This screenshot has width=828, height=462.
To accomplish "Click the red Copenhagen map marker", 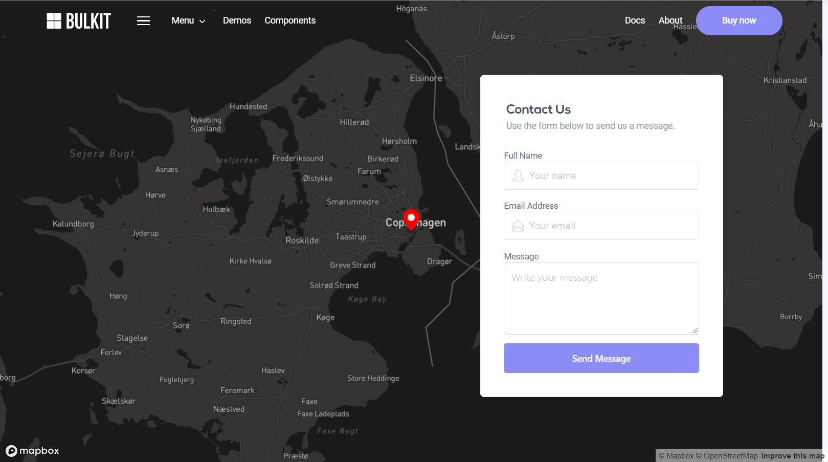I will [x=411, y=219].
